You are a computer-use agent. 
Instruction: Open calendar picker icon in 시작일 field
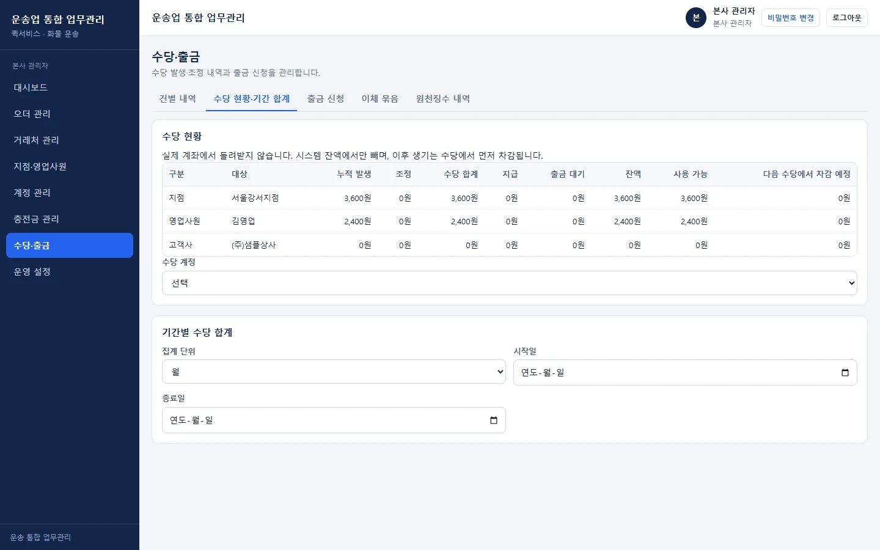(845, 373)
